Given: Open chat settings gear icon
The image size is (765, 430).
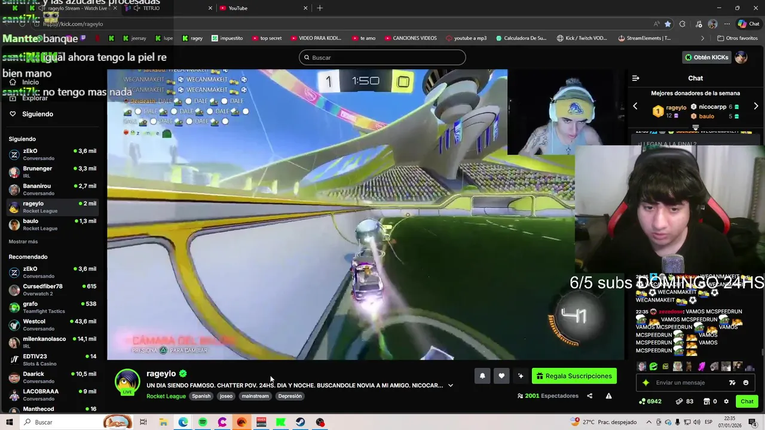Looking at the screenshot, I should [726, 401].
